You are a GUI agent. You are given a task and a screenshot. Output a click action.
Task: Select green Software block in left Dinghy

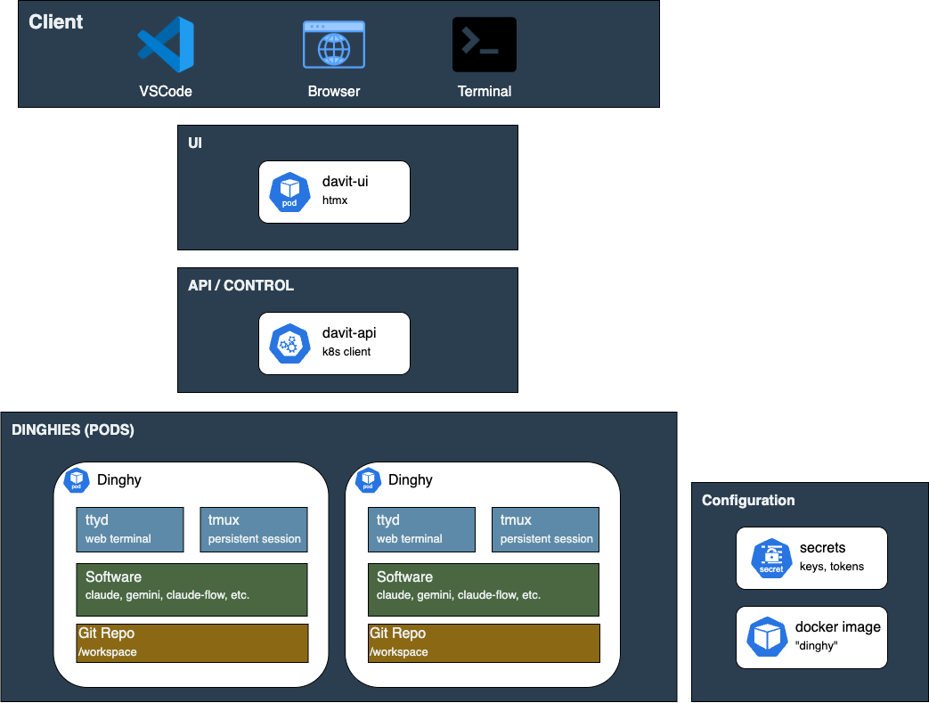coord(192,589)
